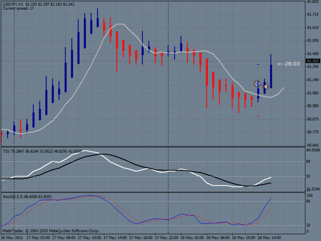The height and width of the screenshot is (241, 321).
Task: Click the '18 May 02:00' time axis label
Action: (192, 238)
